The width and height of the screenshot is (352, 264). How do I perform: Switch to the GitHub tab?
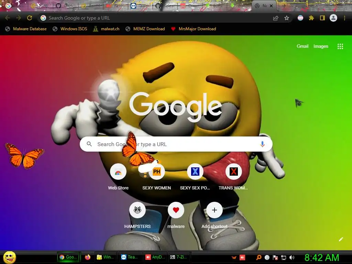click(x=65, y=5)
